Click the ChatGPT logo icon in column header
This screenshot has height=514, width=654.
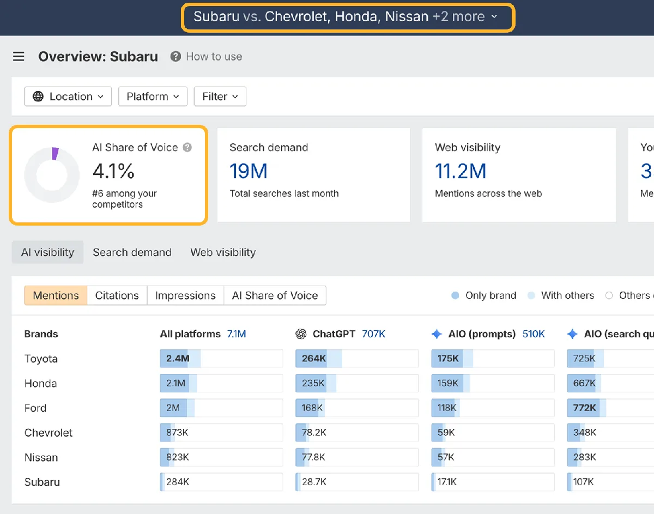tap(301, 334)
